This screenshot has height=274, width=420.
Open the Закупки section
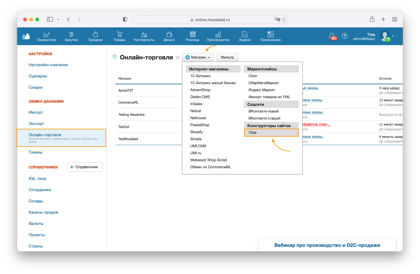[71, 36]
